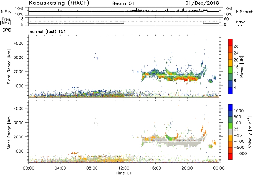Click the gray segment of the velocity colorbar
Screen dimensions: 253x175
pyautogui.click(x=231, y=132)
